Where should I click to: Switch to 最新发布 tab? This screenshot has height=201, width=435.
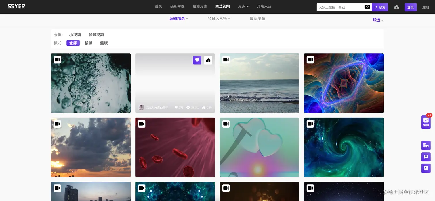point(257,19)
